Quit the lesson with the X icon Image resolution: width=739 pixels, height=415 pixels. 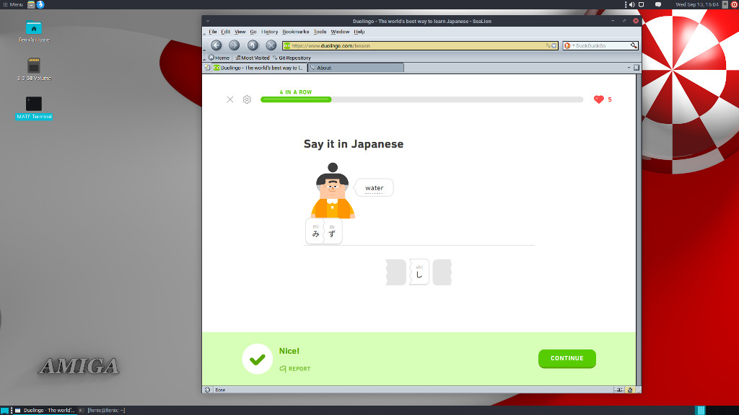click(230, 99)
